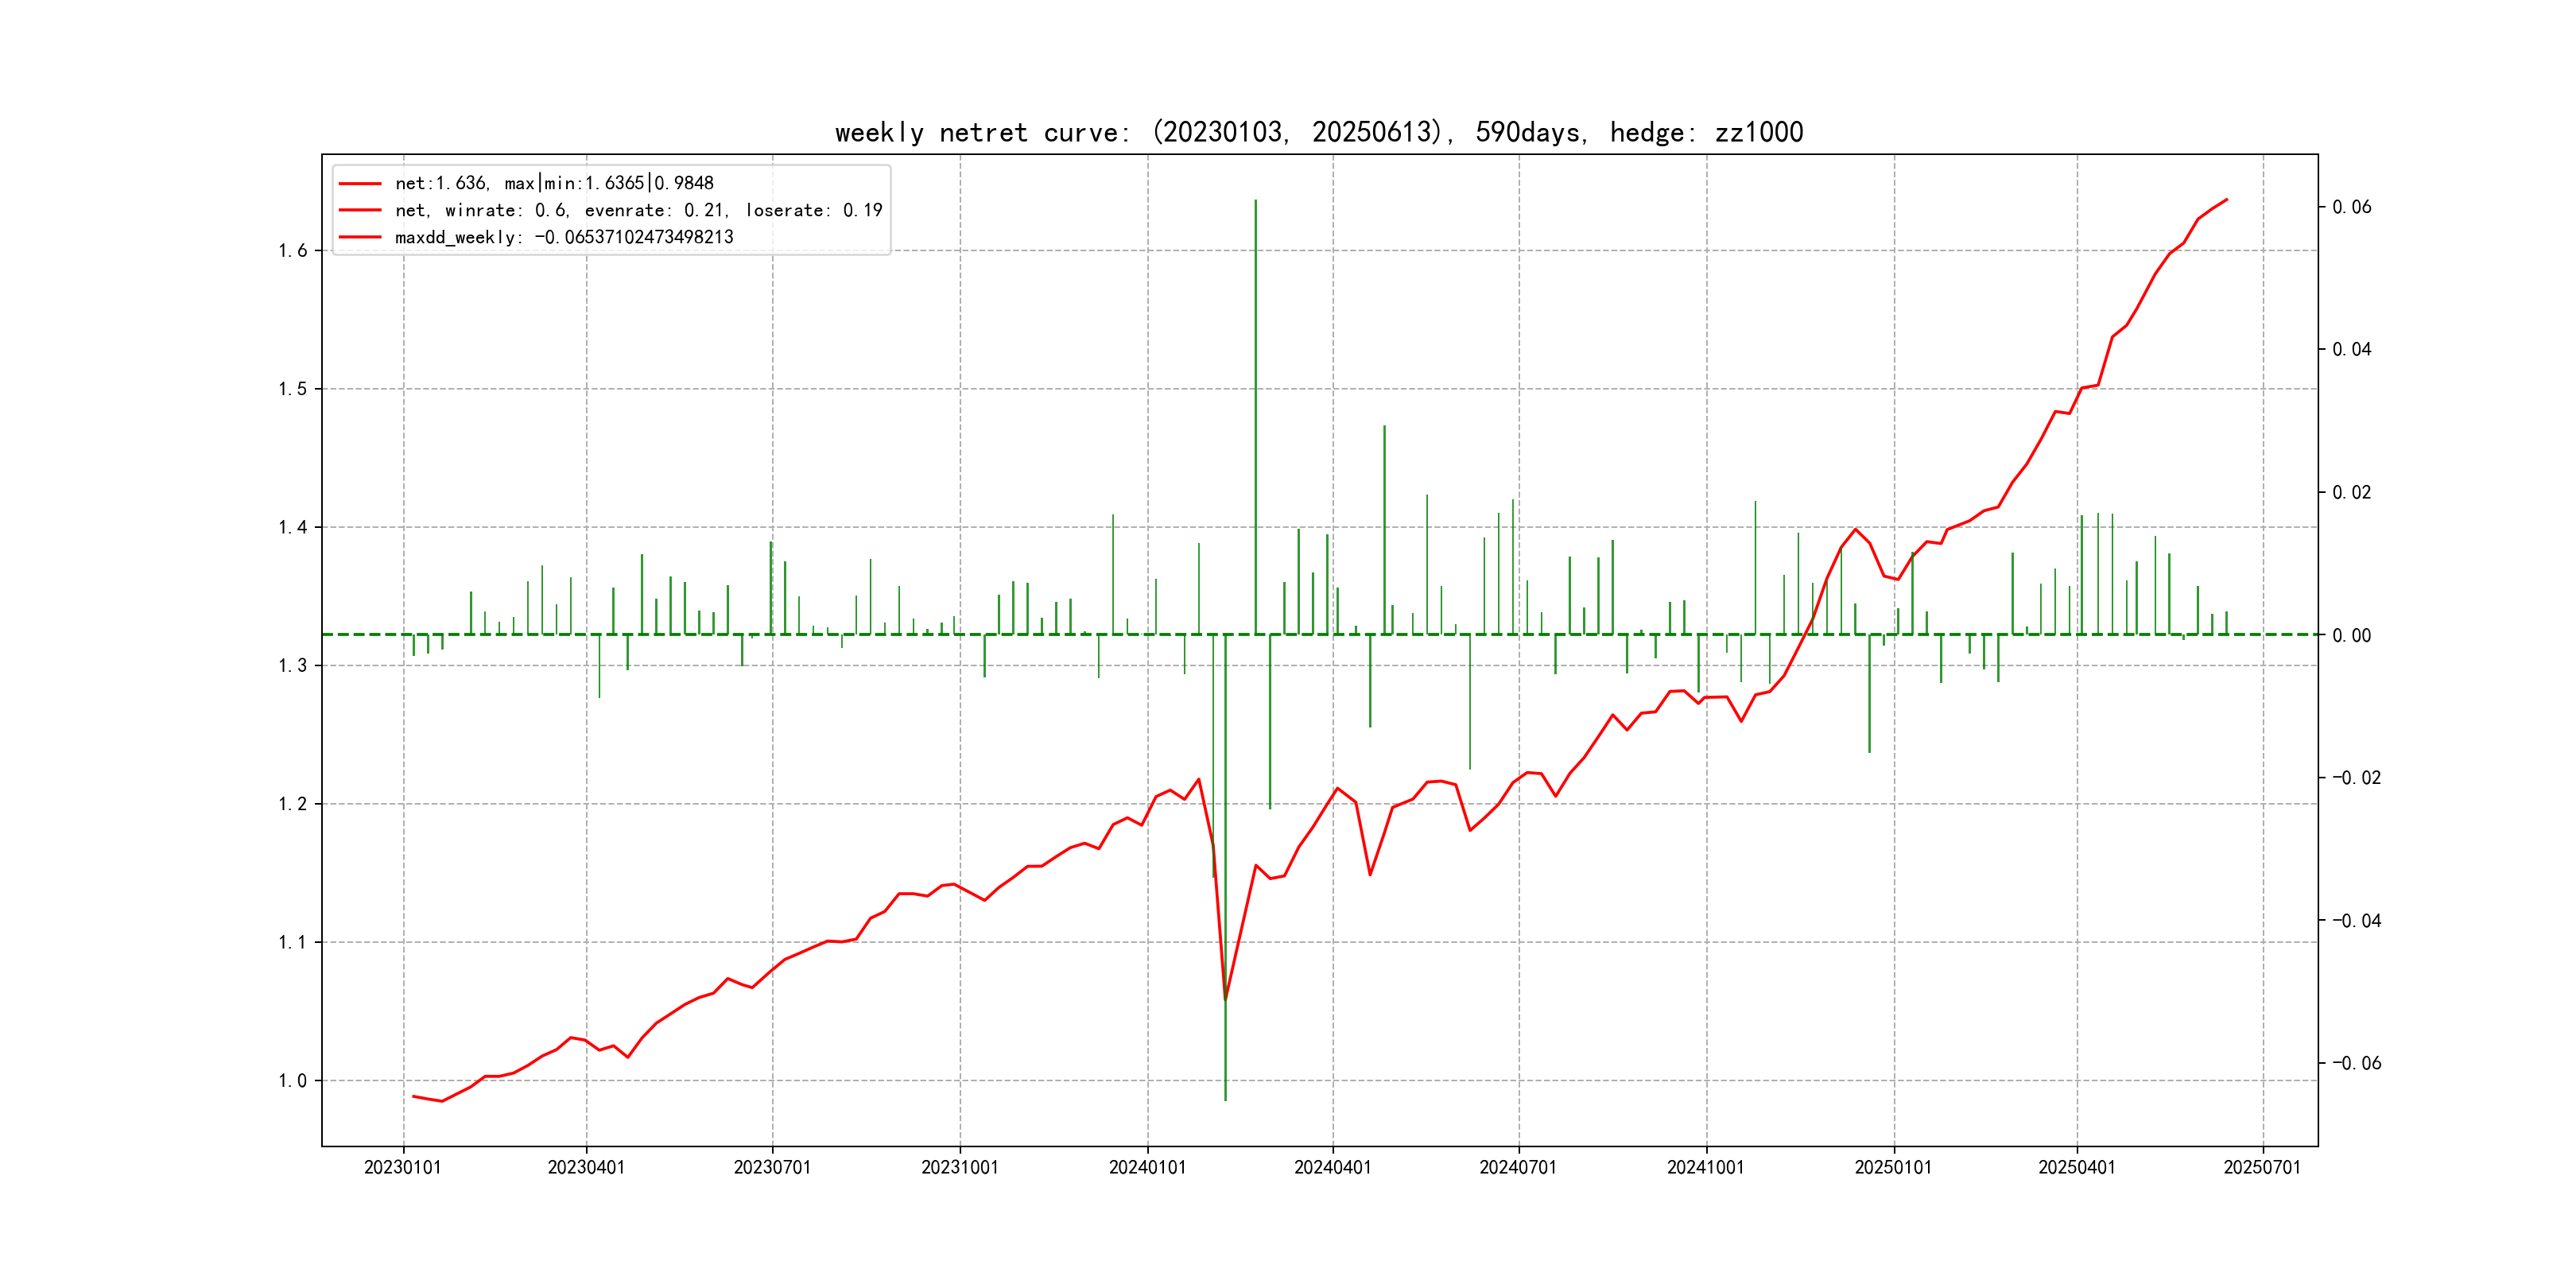The width and height of the screenshot is (2576, 1288).
Task: Click the 20241001 x-axis date label
Action: coord(1705,1167)
